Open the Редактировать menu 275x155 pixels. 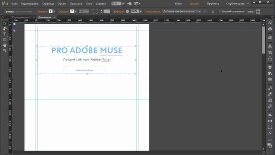[30, 3]
